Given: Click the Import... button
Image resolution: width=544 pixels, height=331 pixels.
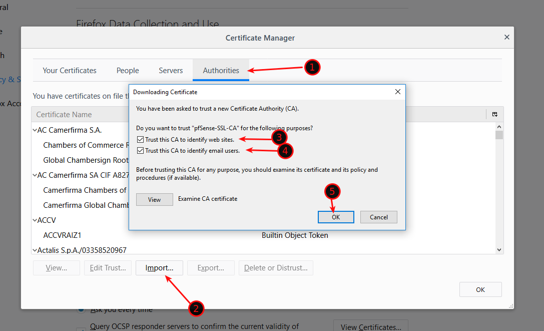Looking at the screenshot, I should coord(159,268).
